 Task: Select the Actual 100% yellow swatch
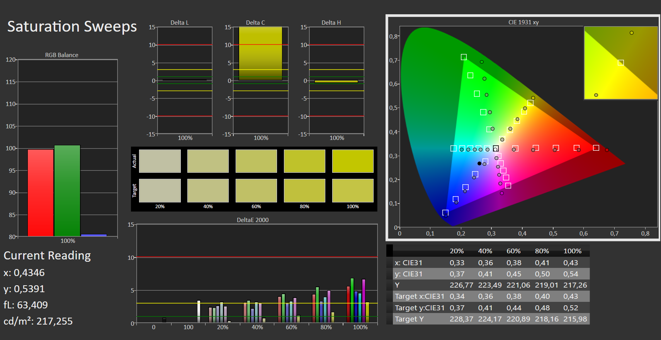click(x=352, y=161)
